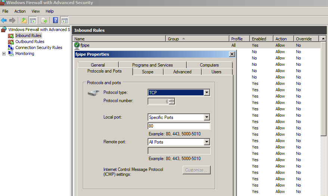
Task: Click the 'All' profile cell of fpipe
Action: [x=233, y=45]
